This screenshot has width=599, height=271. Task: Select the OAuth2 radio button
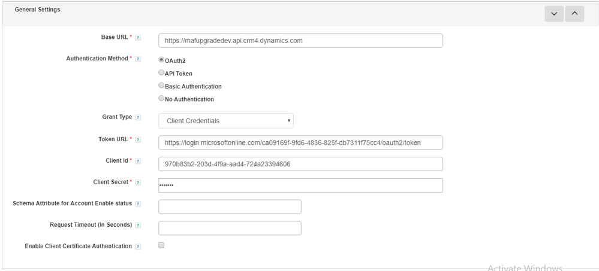tap(161, 60)
